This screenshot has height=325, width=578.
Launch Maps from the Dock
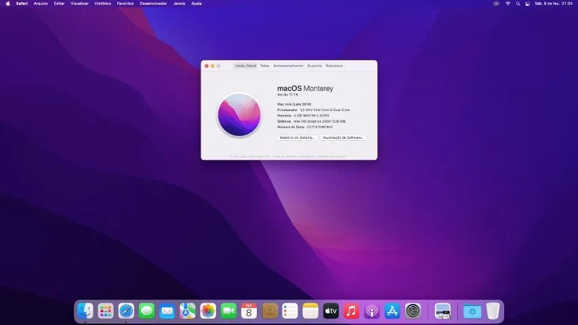[188, 311]
